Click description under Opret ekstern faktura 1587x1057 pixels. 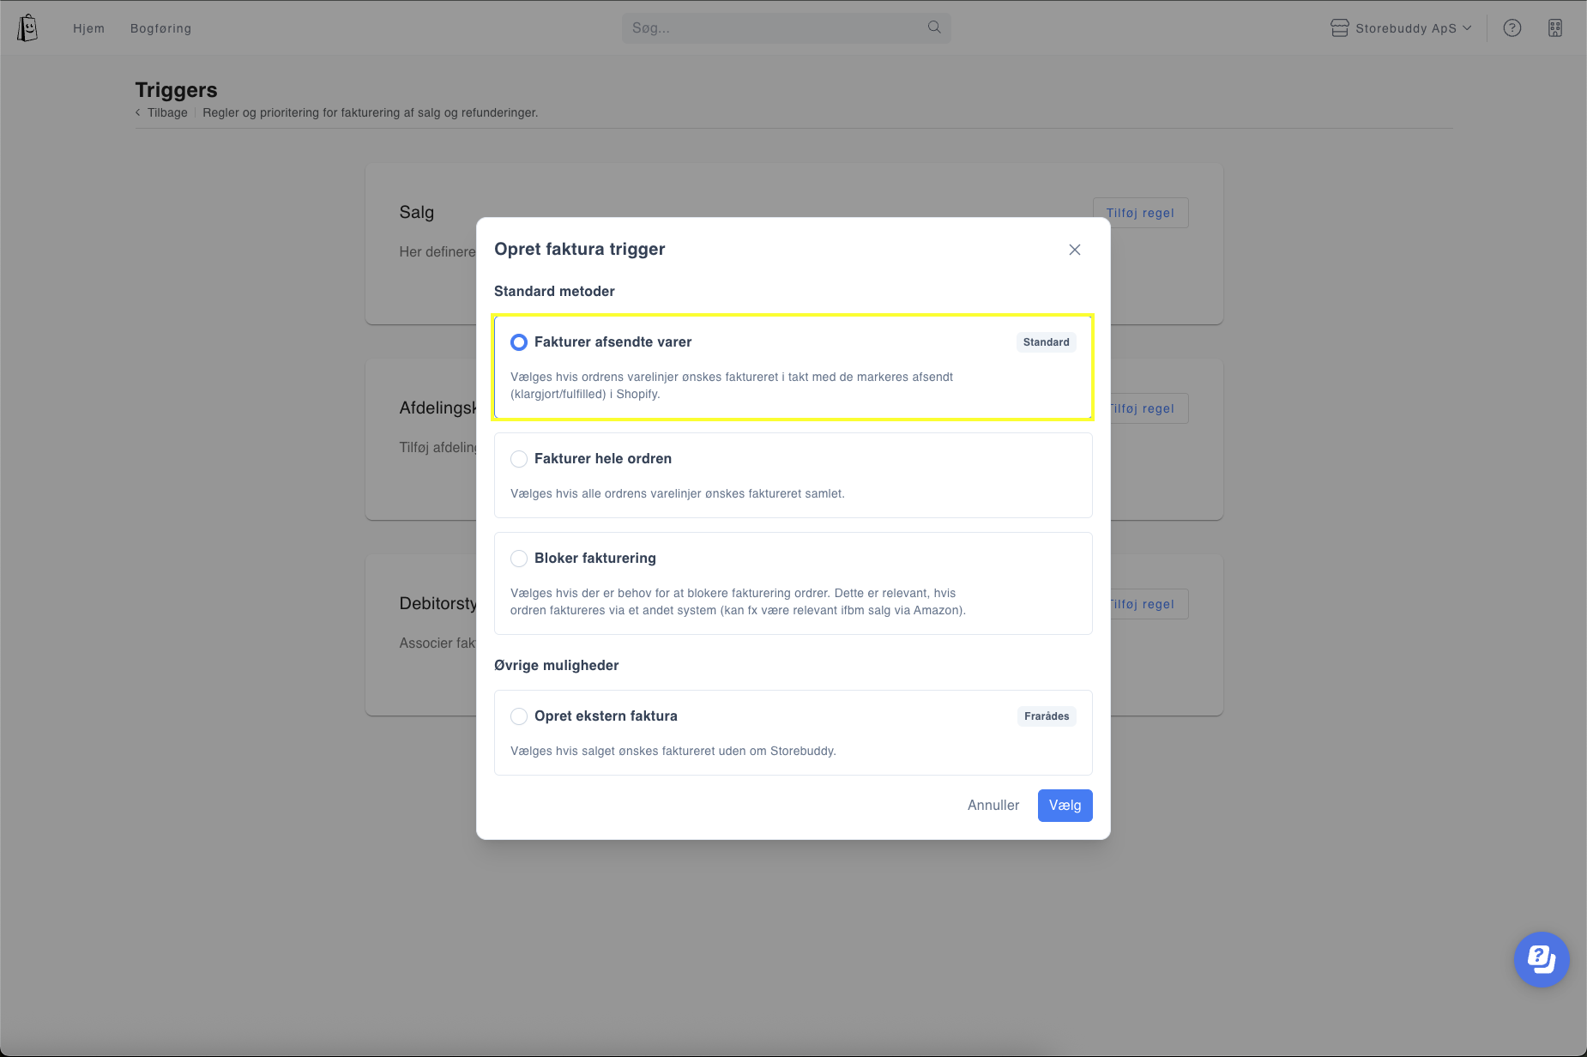click(x=673, y=752)
